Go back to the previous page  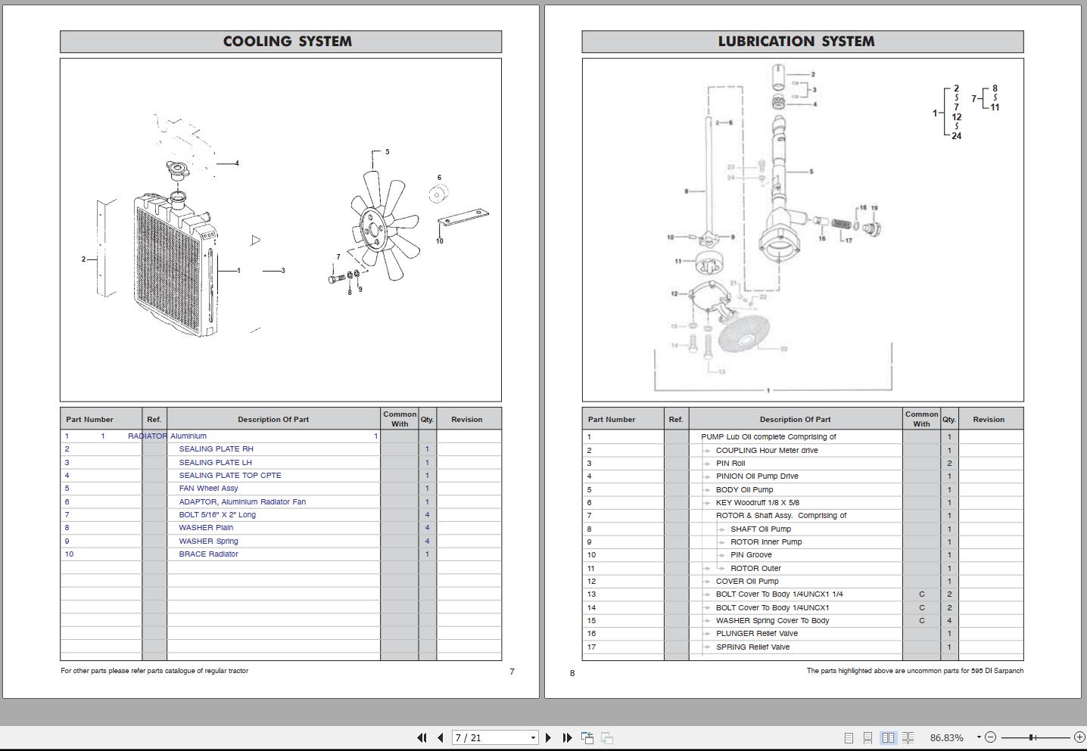440,737
